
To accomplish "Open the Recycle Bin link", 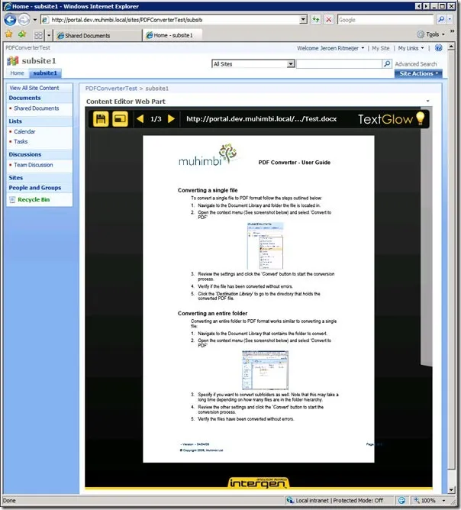I will coord(34,200).
